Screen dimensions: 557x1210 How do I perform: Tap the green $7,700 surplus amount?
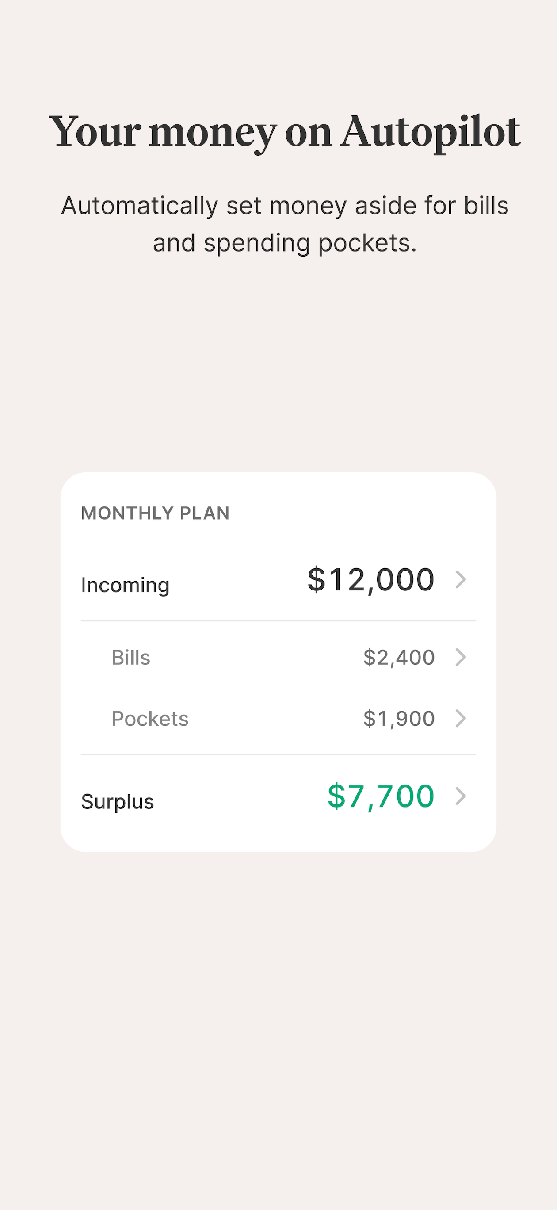(x=381, y=796)
